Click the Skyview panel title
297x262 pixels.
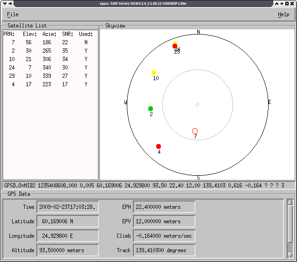[x=115, y=26]
